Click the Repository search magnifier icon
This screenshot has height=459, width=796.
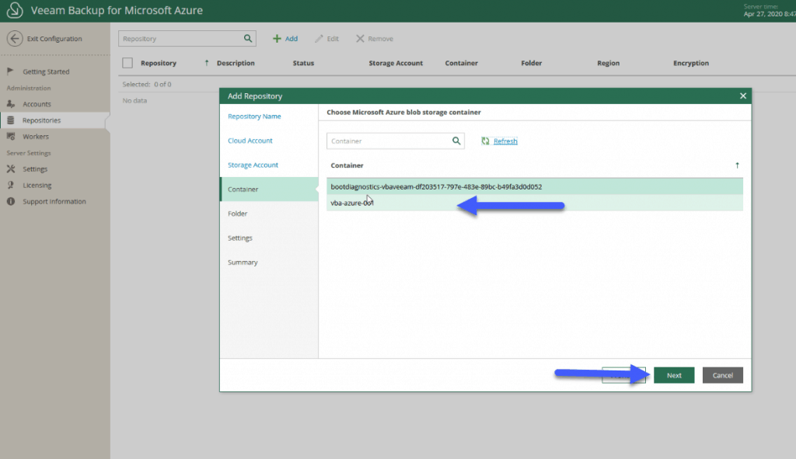point(248,39)
